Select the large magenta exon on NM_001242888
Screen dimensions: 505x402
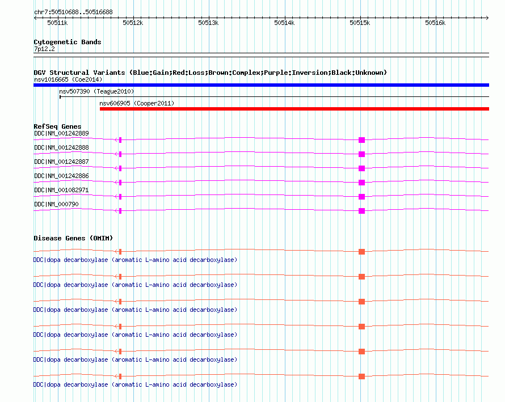[361, 154]
